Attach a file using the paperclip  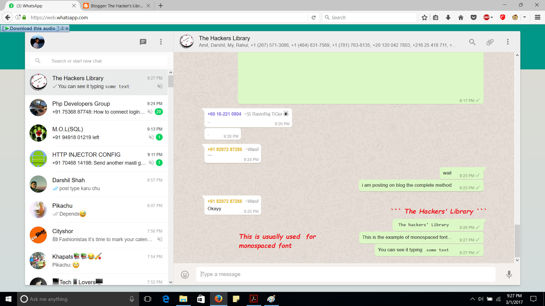tap(490, 42)
